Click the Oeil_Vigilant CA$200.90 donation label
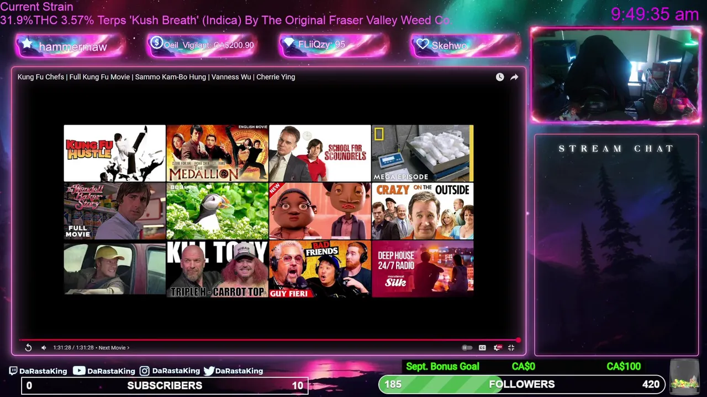Image resolution: width=707 pixels, height=397 pixels. (x=209, y=45)
